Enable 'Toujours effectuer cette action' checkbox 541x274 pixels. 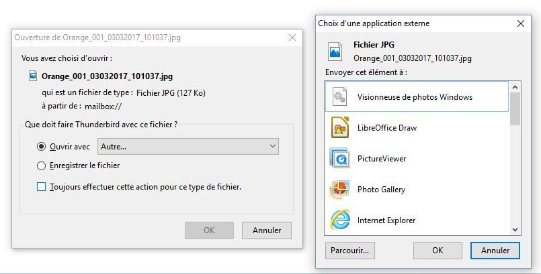(x=42, y=187)
